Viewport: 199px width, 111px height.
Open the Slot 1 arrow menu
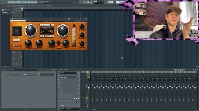click(x=58, y=76)
